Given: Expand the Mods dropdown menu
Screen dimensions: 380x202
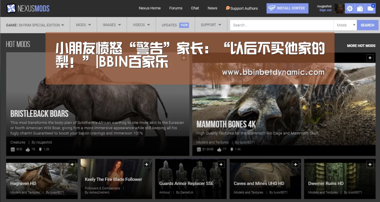Looking at the screenshot, I should [x=83, y=25].
